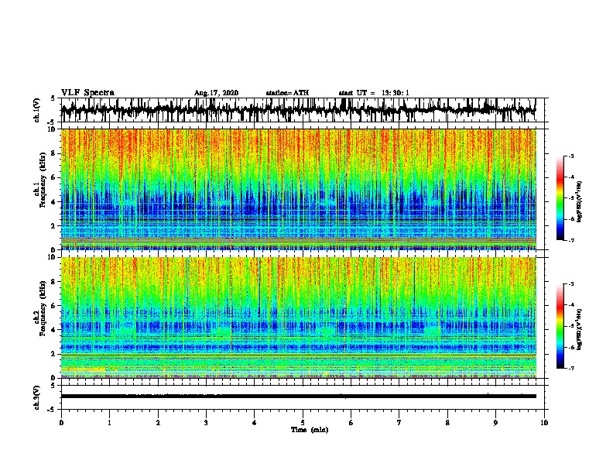Click the ch.2 color bar "log(PSD)" unit label

pyautogui.click(x=579, y=329)
